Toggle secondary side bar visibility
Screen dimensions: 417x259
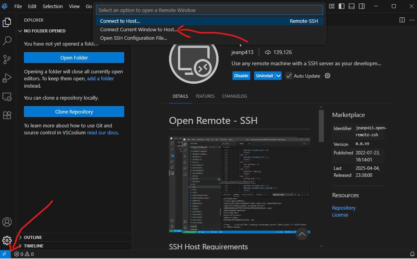coord(362,6)
